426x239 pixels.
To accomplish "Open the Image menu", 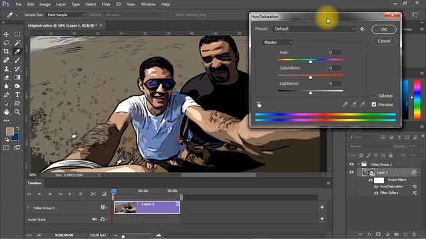I will click(x=45, y=5).
